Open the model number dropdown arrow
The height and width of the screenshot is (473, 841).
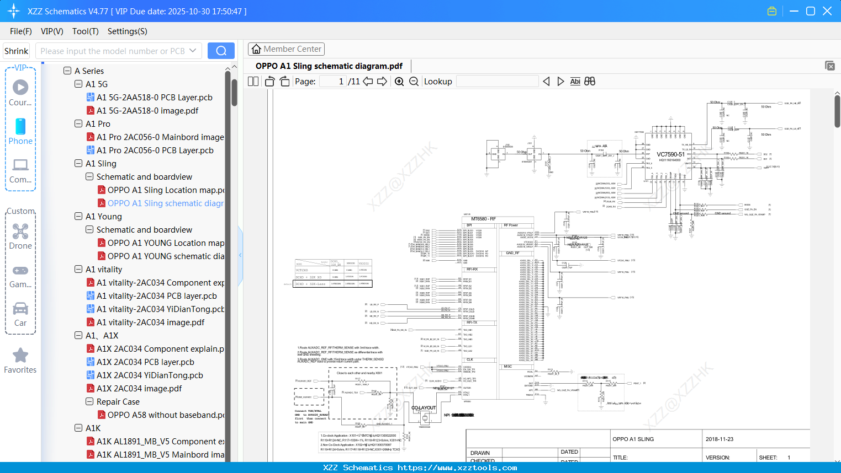click(x=193, y=51)
